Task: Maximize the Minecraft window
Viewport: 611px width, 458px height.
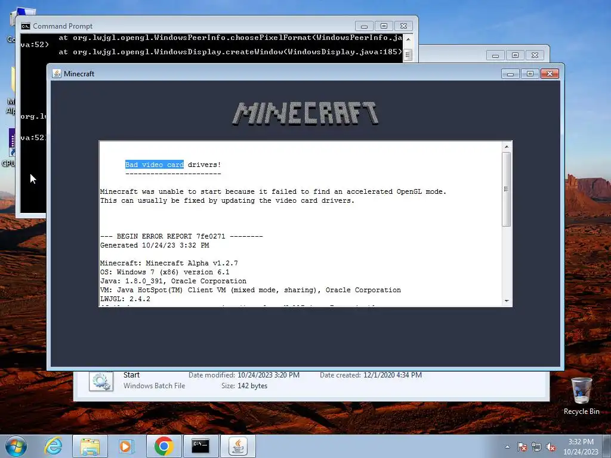Action: tap(530, 73)
